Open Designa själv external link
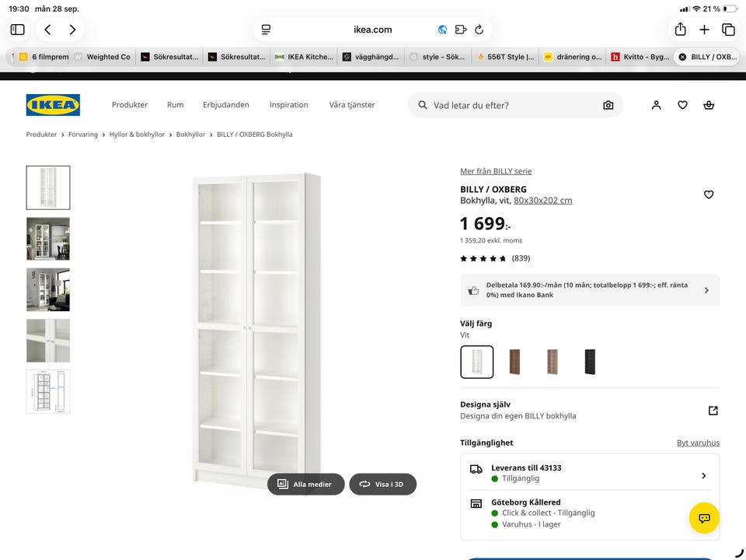 click(x=713, y=411)
